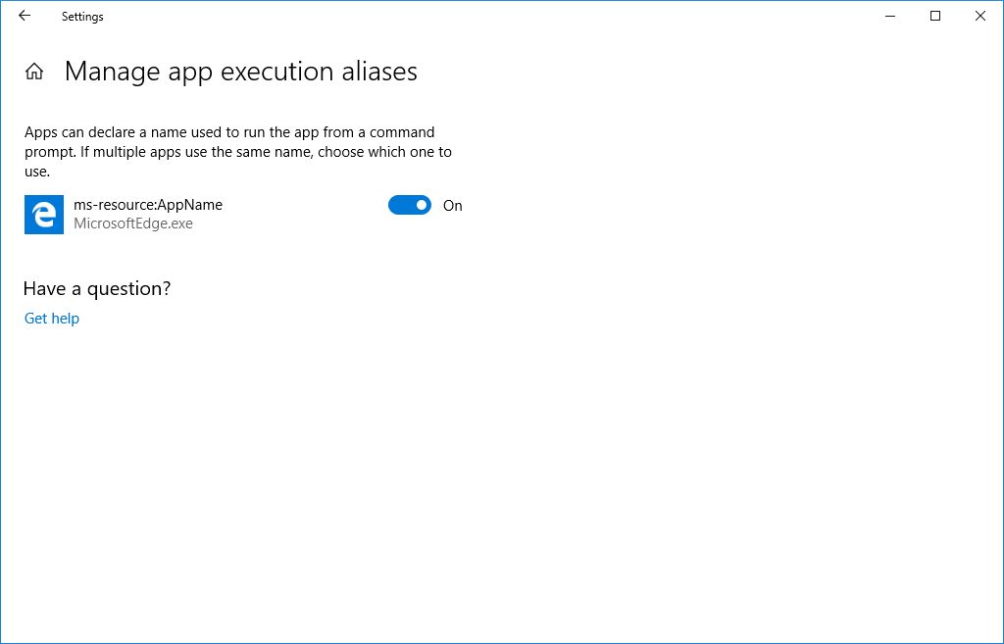Click the description line starting with Apps can declare
The height and width of the screenshot is (644, 1004).
(x=229, y=132)
